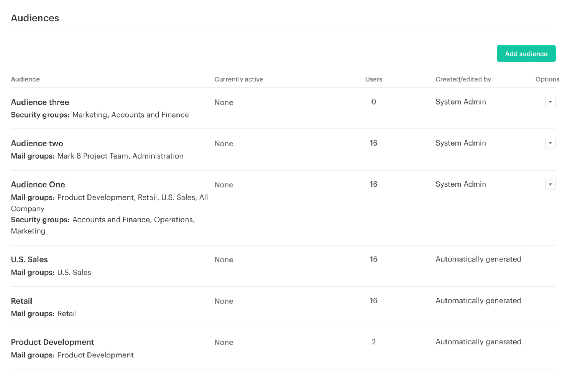Screen dimensions: 578x389
Task: Select the Audience two entry
Action: pos(37,143)
